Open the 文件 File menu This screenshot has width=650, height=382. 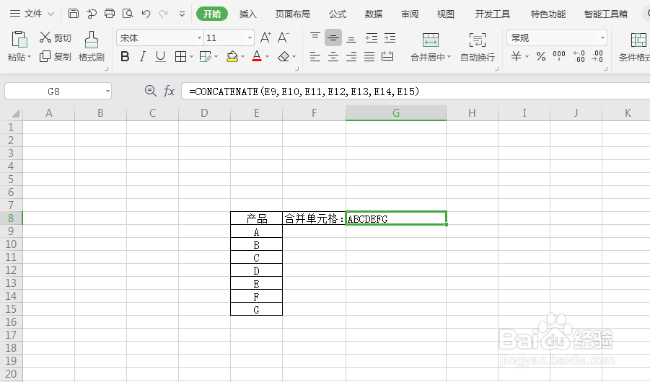click(32, 14)
